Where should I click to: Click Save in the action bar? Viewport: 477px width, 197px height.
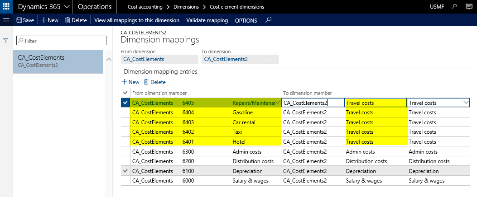click(25, 20)
